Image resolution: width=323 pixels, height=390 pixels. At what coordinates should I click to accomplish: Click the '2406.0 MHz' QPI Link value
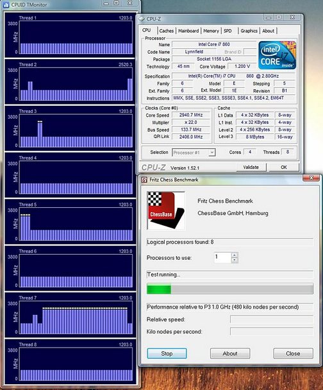click(x=191, y=137)
